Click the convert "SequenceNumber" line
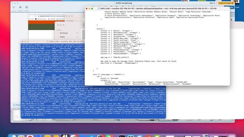Screen dimensions: 244x137 click(x=120, y=54)
